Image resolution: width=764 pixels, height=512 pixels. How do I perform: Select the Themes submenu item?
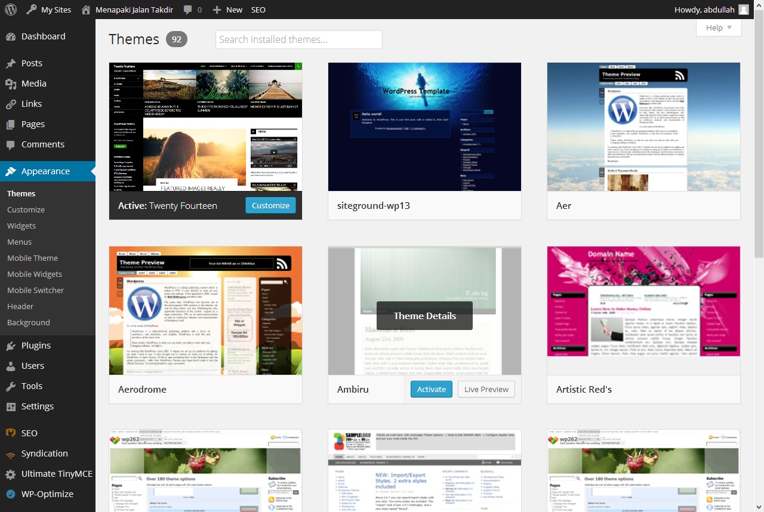coord(21,193)
